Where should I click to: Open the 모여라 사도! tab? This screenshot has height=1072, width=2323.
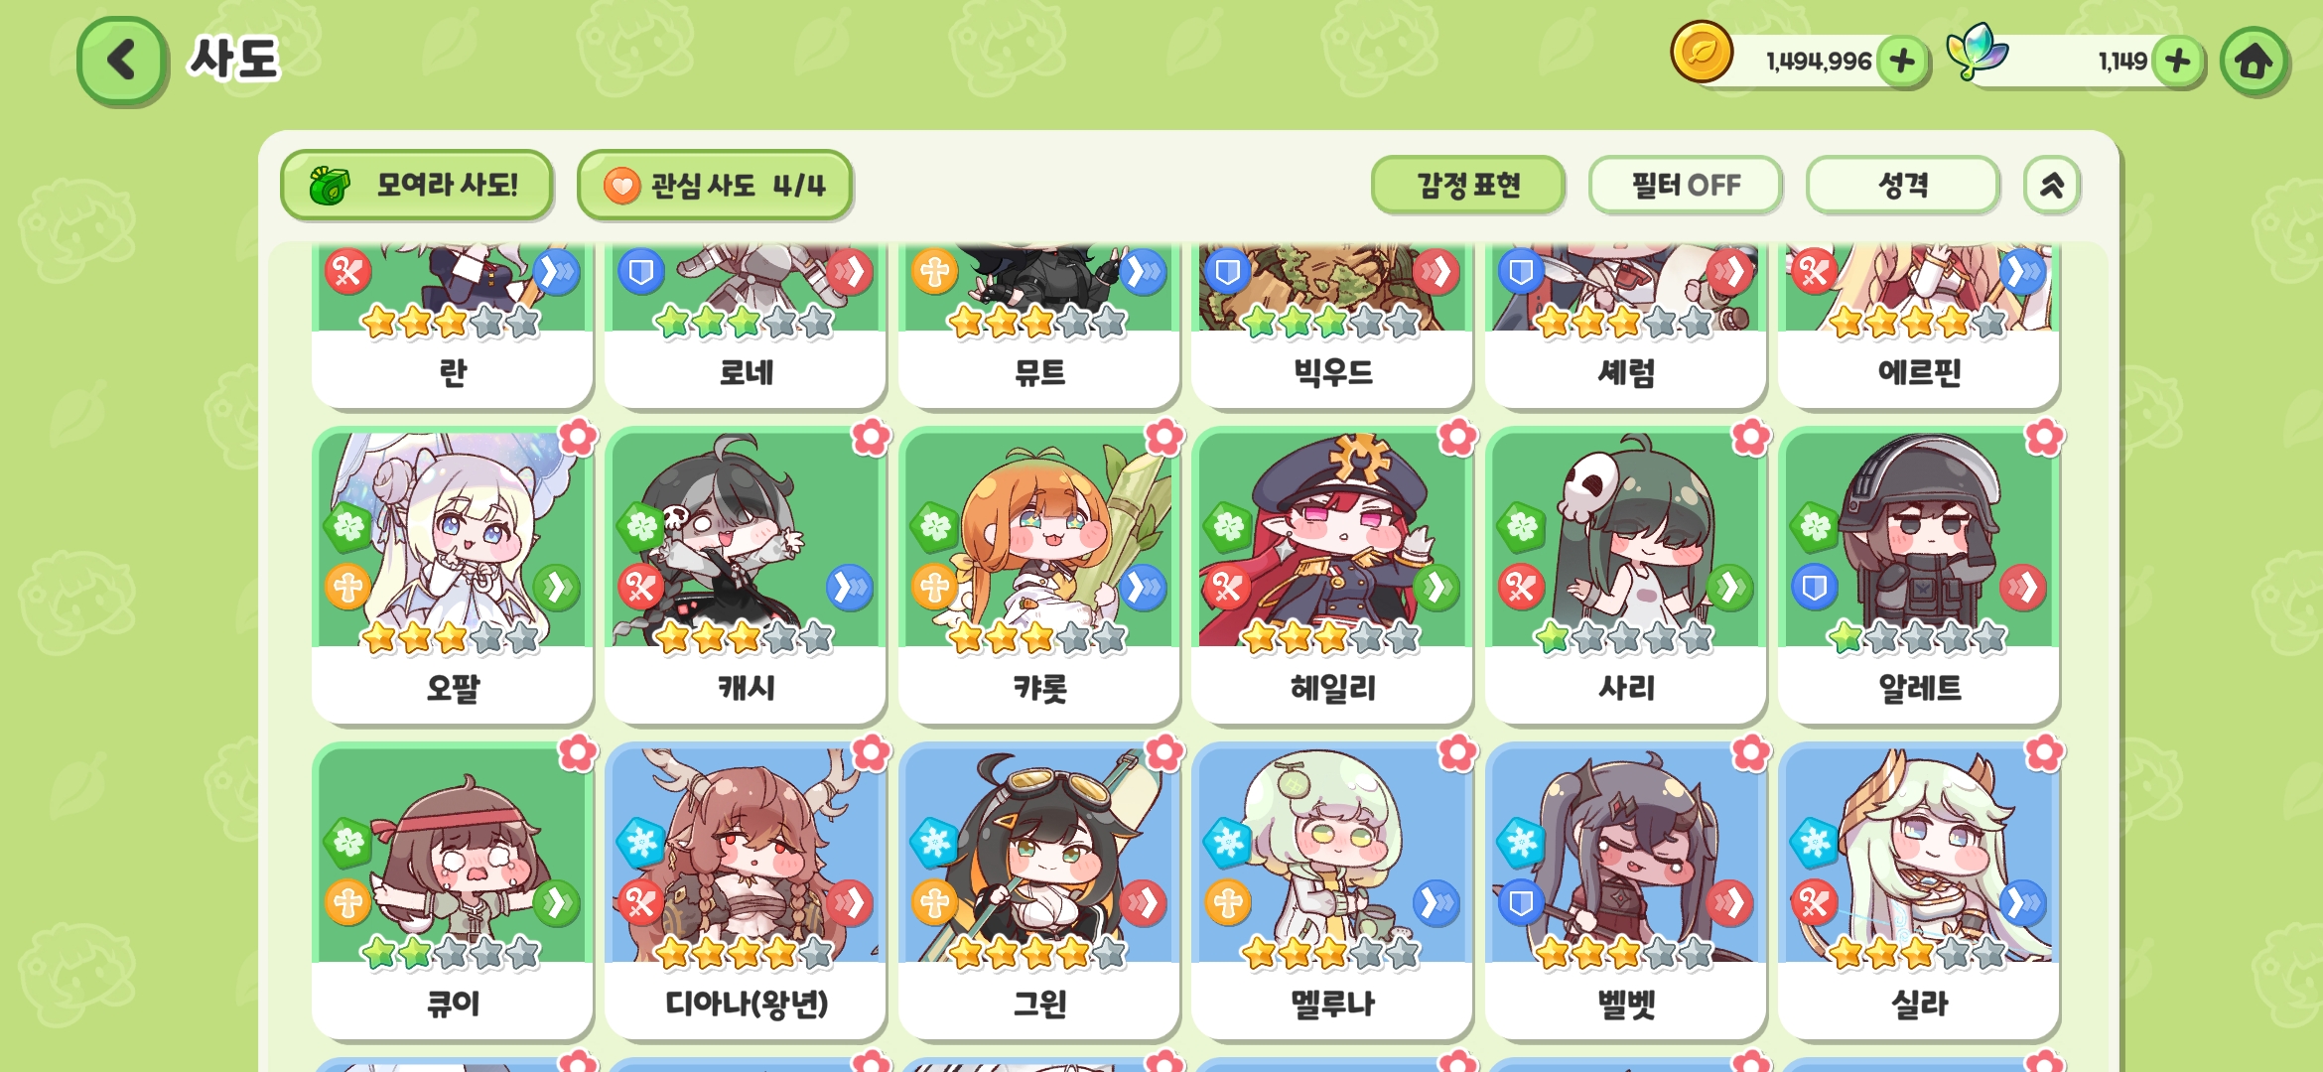pyautogui.click(x=416, y=186)
